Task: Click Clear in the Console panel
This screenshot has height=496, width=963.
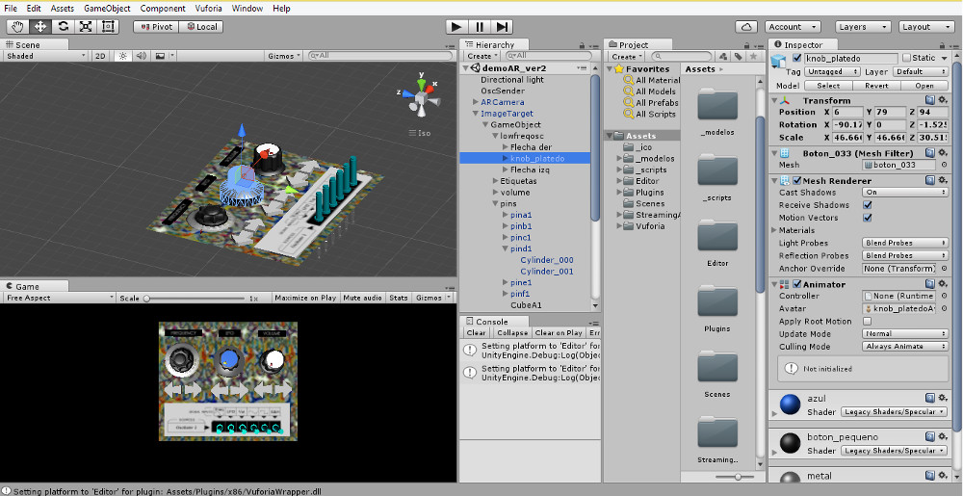Action: click(477, 333)
